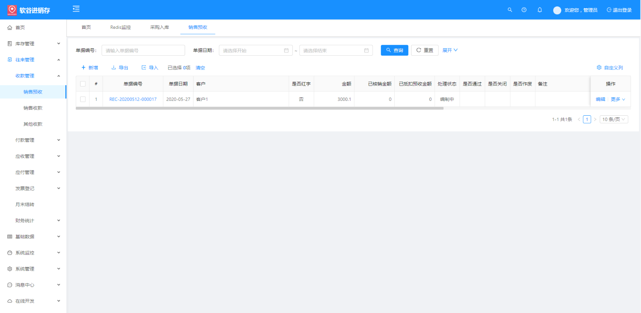Click the 自定义列 gear icon
641x313 pixels.
[x=599, y=68]
